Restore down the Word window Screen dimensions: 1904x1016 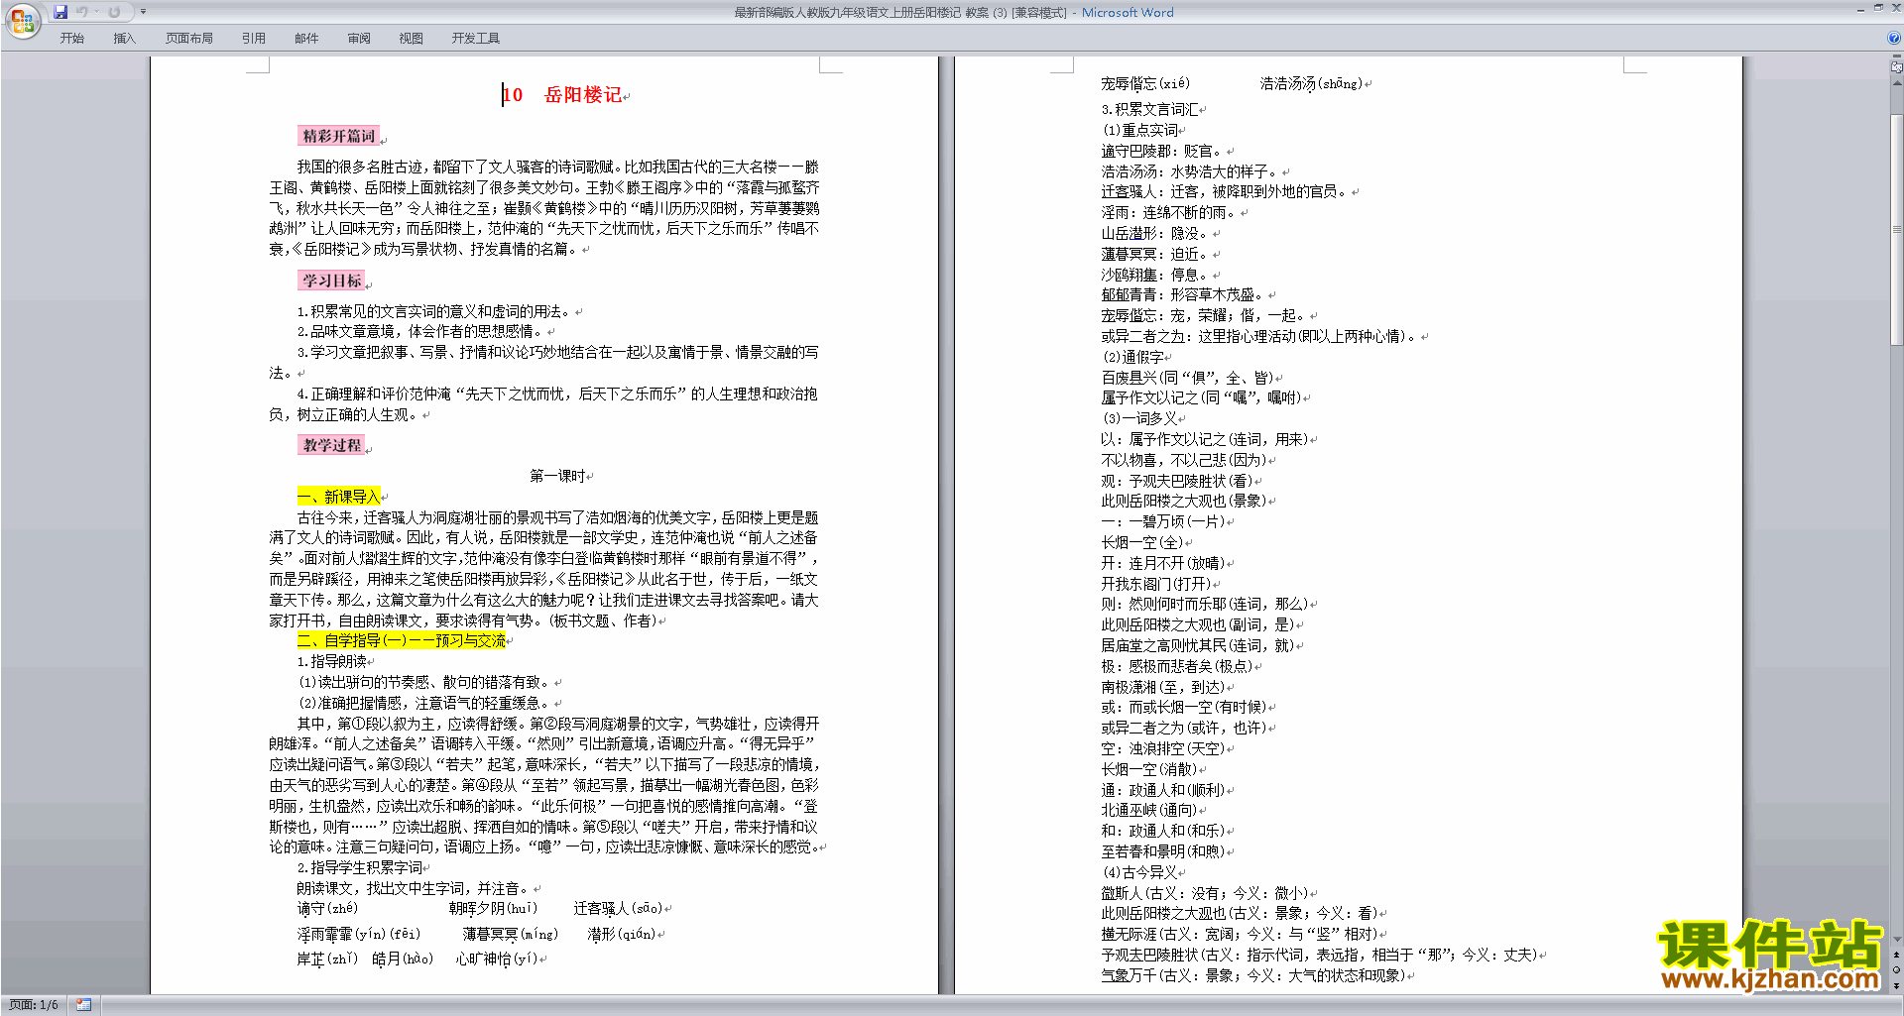tap(1878, 8)
